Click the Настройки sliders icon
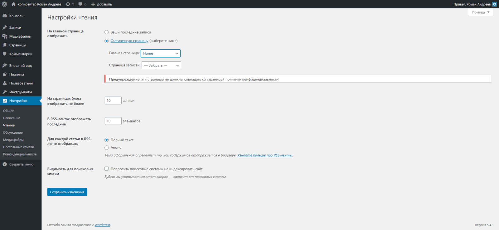Viewport: 499px width, 230px height. 5,101
